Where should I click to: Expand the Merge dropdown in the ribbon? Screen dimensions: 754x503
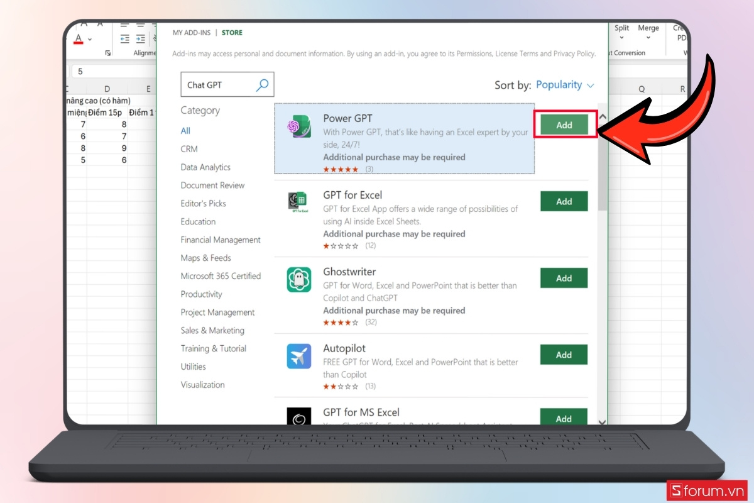click(648, 38)
